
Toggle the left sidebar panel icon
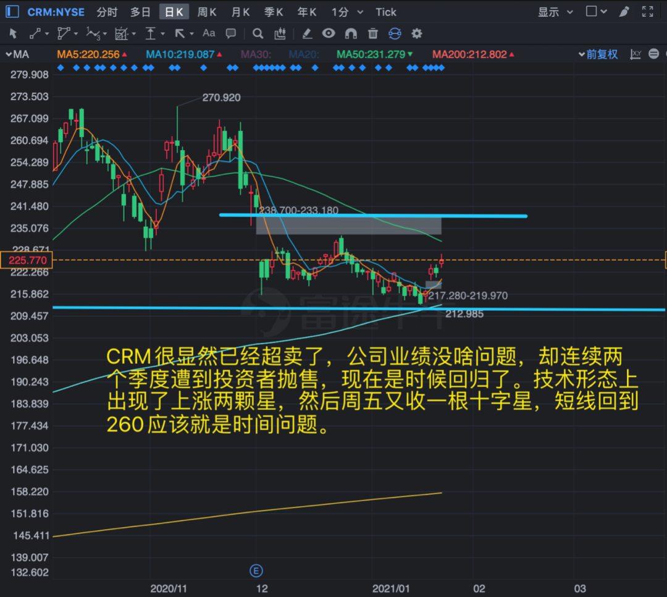coord(12,12)
